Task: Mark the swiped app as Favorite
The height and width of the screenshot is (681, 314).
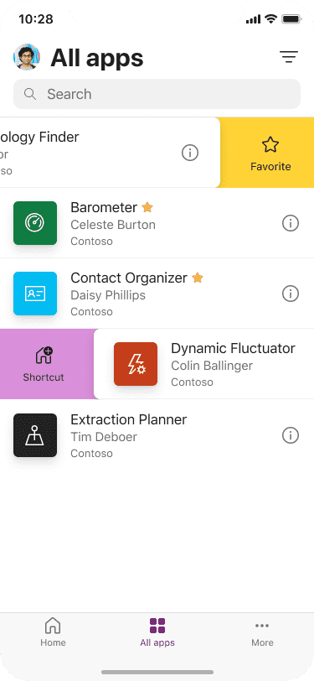Action: (270, 153)
